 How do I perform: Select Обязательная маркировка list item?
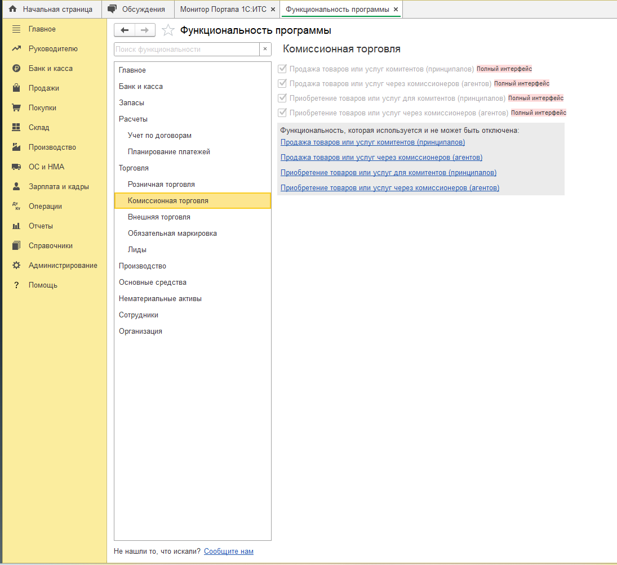[192, 234]
